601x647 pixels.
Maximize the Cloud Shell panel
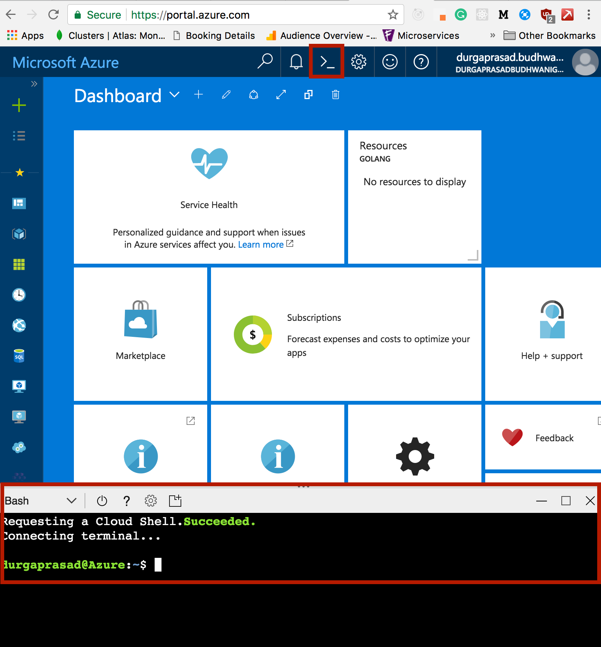566,501
